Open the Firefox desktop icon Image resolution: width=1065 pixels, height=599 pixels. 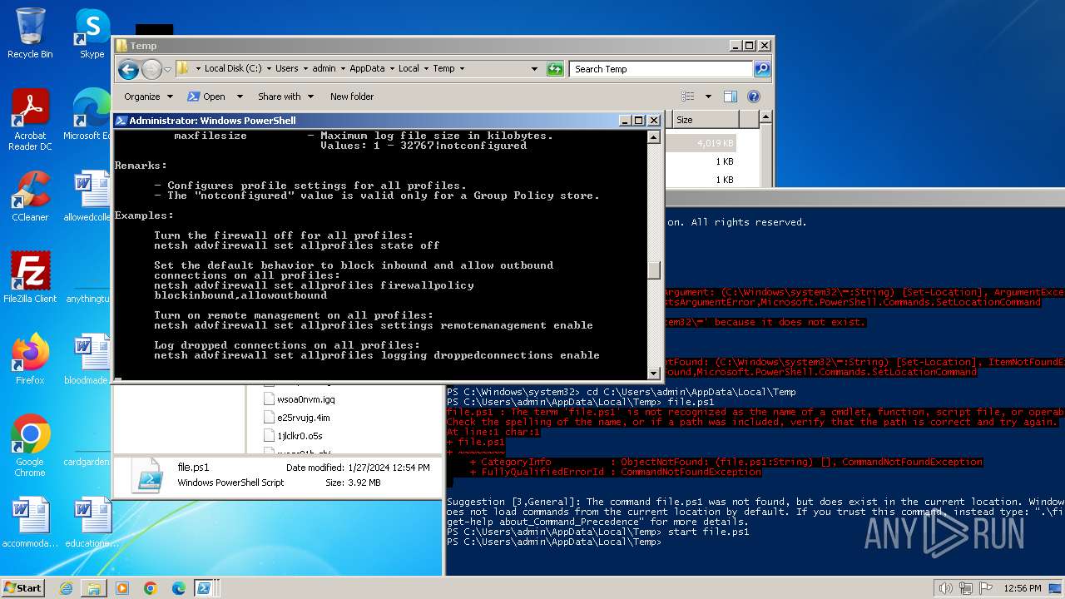pos(30,359)
